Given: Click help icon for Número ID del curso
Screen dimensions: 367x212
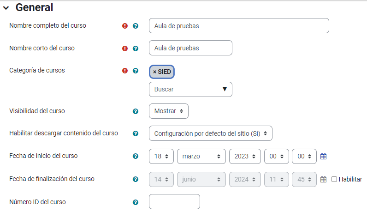Looking at the screenshot, I should point(136,202).
